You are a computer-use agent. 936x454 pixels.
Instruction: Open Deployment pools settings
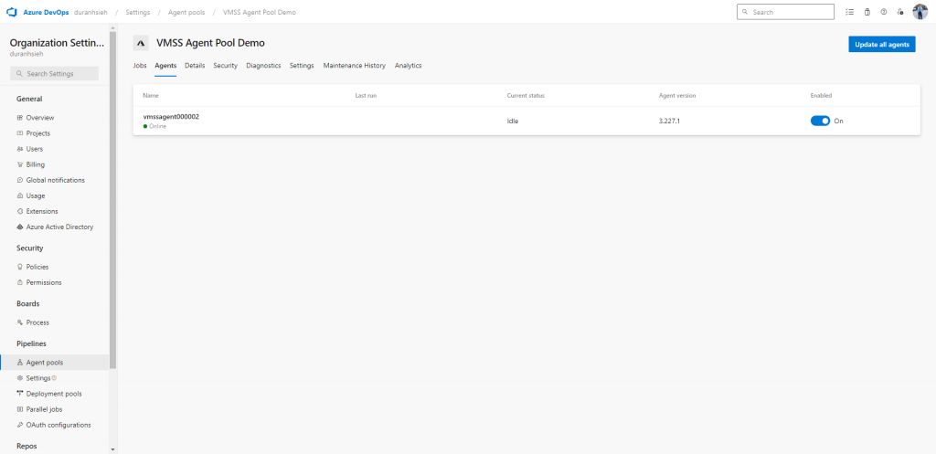[x=54, y=394]
